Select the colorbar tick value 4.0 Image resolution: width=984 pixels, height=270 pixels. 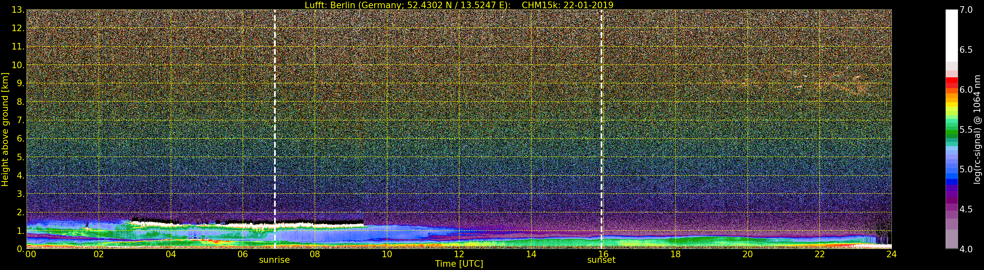click(966, 249)
